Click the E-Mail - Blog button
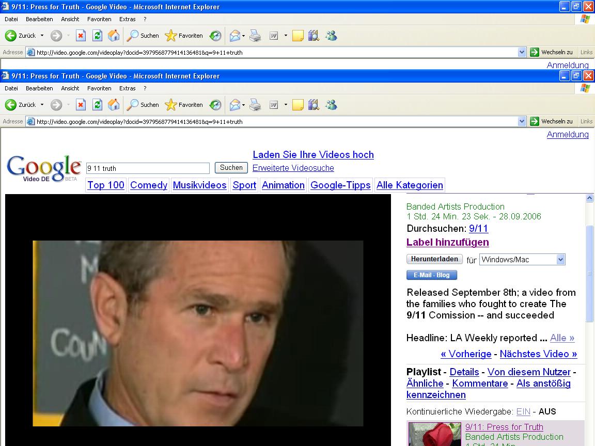The image size is (595, 446). coord(431,275)
